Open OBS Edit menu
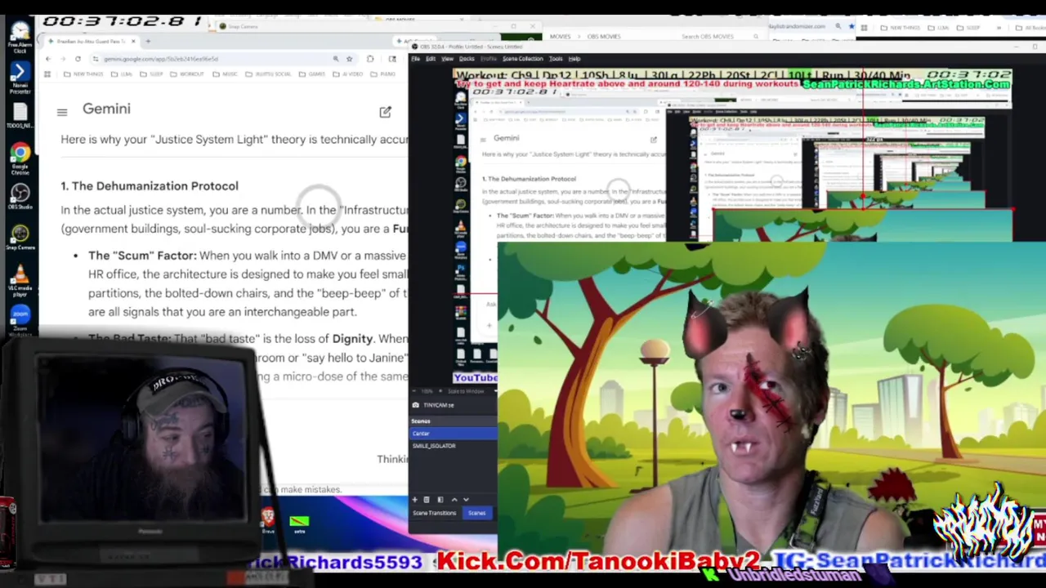The width and height of the screenshot is (1046, 588). point(430,59)
